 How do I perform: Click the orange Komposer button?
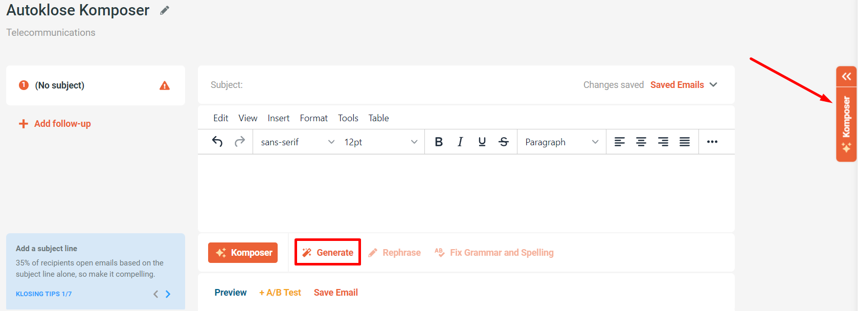click(243, 253)
